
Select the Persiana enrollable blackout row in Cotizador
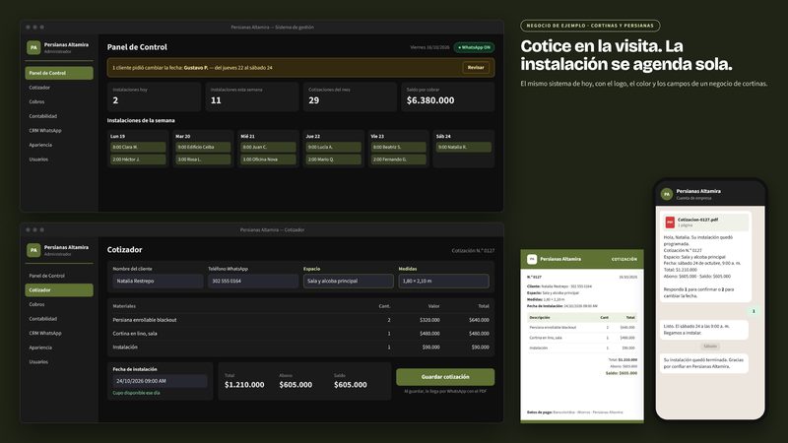(300, 320)
